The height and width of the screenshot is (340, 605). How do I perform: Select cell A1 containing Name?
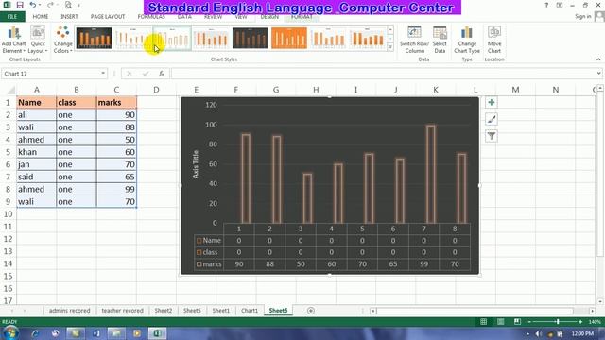point(36,103)
